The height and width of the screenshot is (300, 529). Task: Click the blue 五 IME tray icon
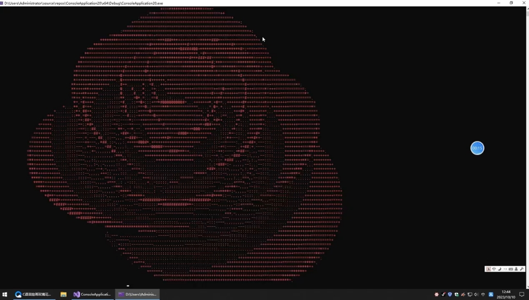click(x=491, y=295)
